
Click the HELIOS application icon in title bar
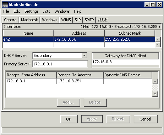(x=5, y=5)
